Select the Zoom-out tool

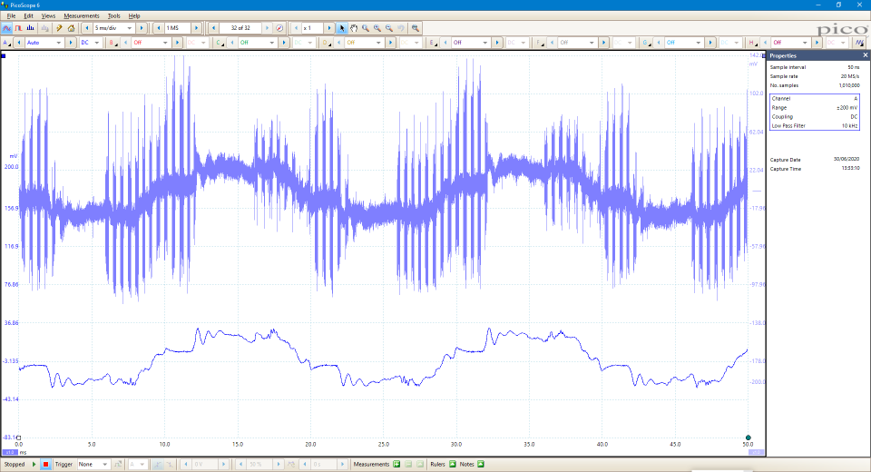388,28
